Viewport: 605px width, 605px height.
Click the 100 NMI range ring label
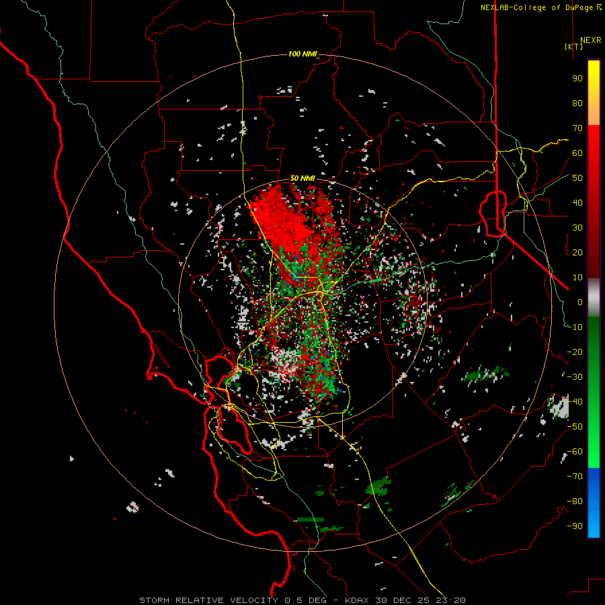pos(302,54)
